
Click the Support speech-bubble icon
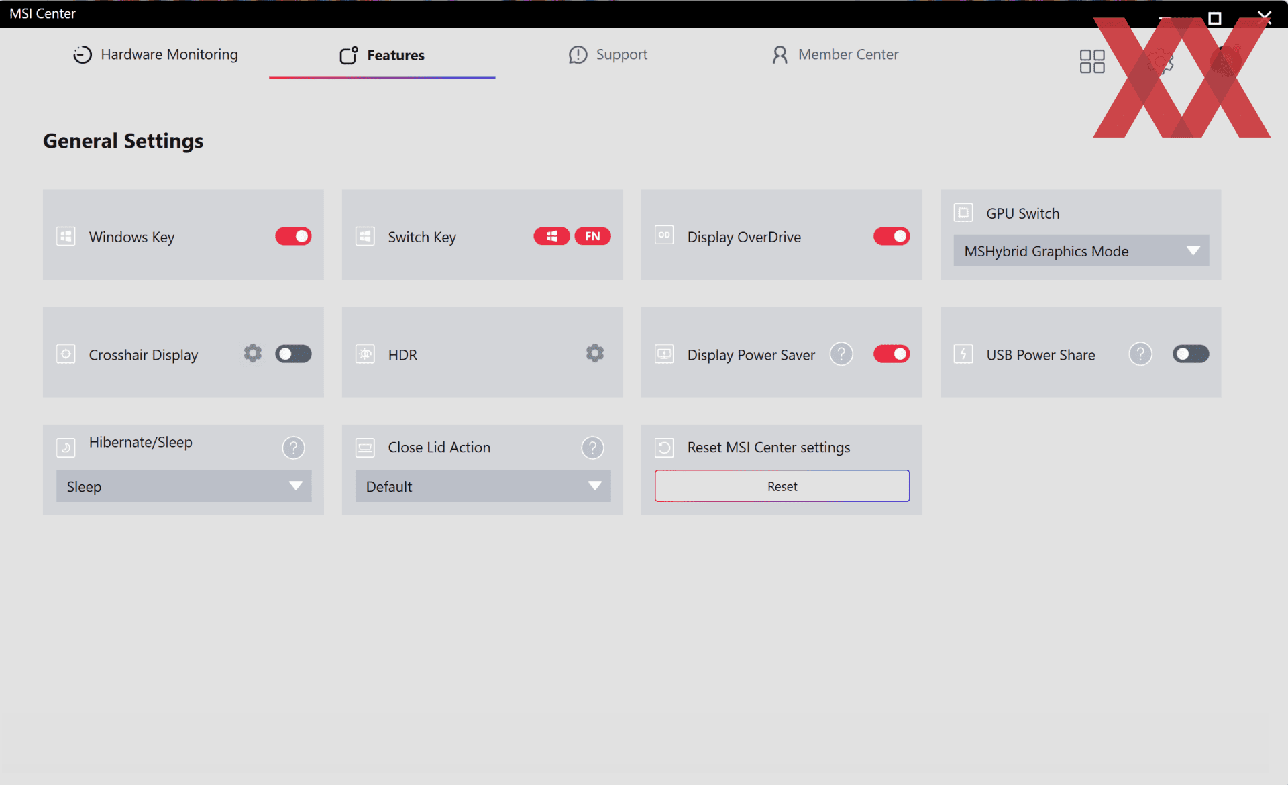[x=578, y=55]
